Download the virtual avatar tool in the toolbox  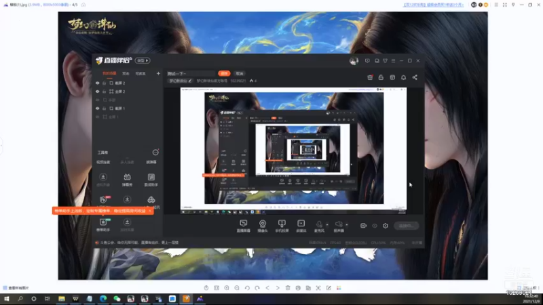coord(103,180)
